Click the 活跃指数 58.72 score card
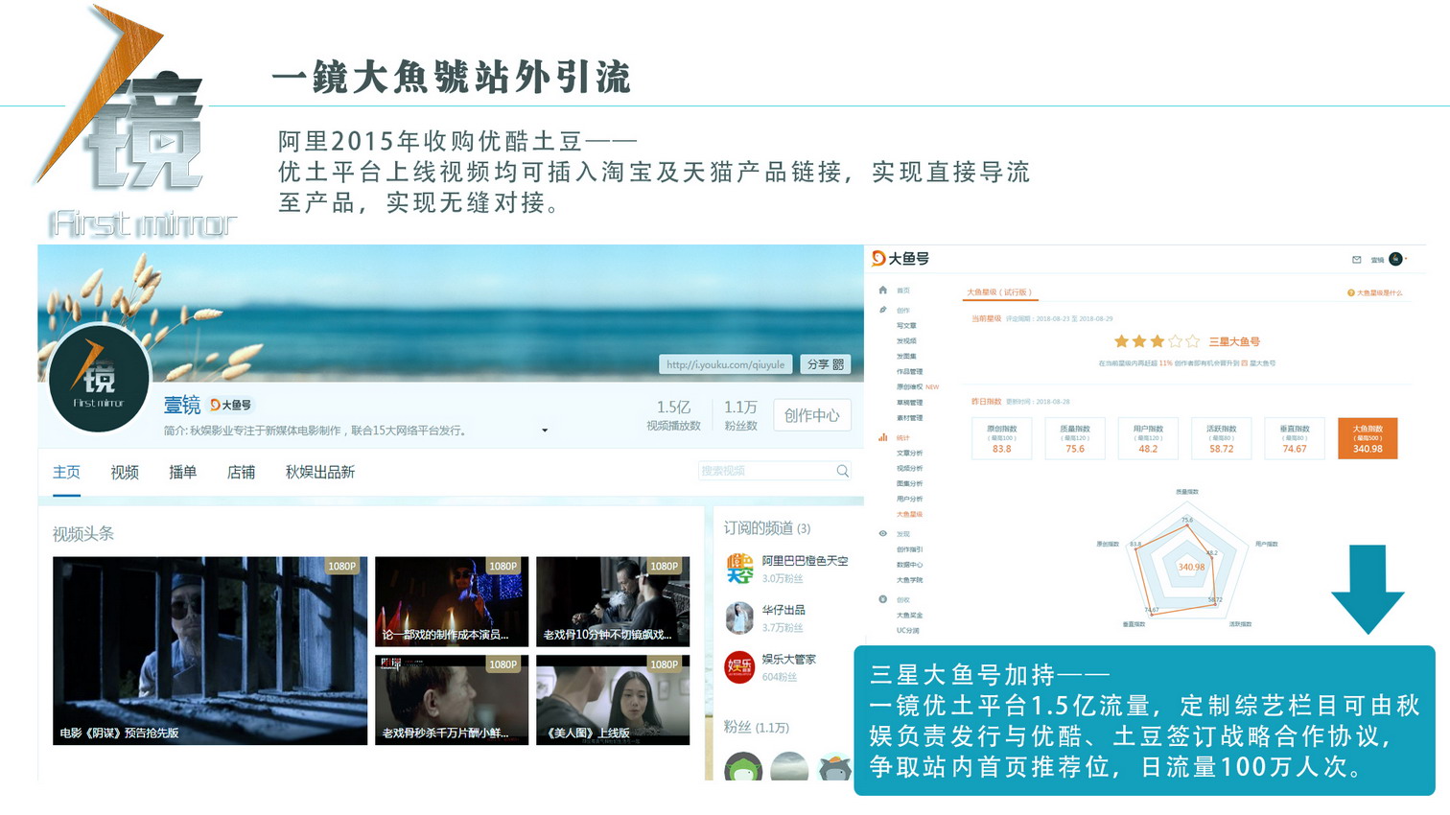This screenshot has height=815, width=1450. [x=1222, y=438]
